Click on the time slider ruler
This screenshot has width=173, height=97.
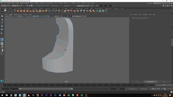pos(74,85)
